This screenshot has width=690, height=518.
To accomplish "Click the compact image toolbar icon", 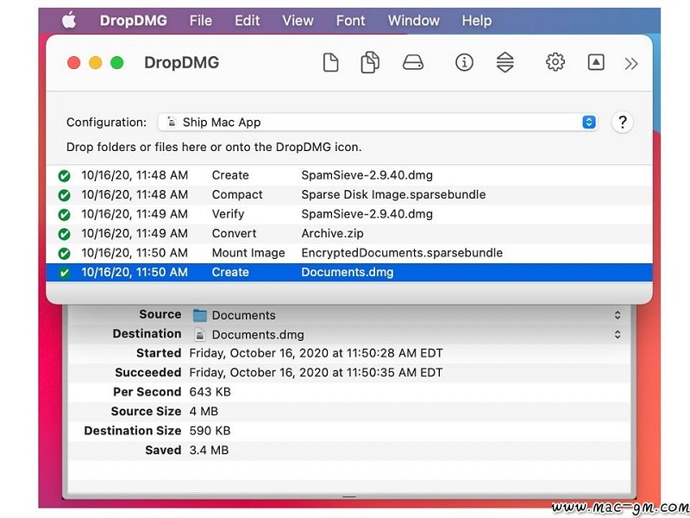I will (x=505, y=62).
